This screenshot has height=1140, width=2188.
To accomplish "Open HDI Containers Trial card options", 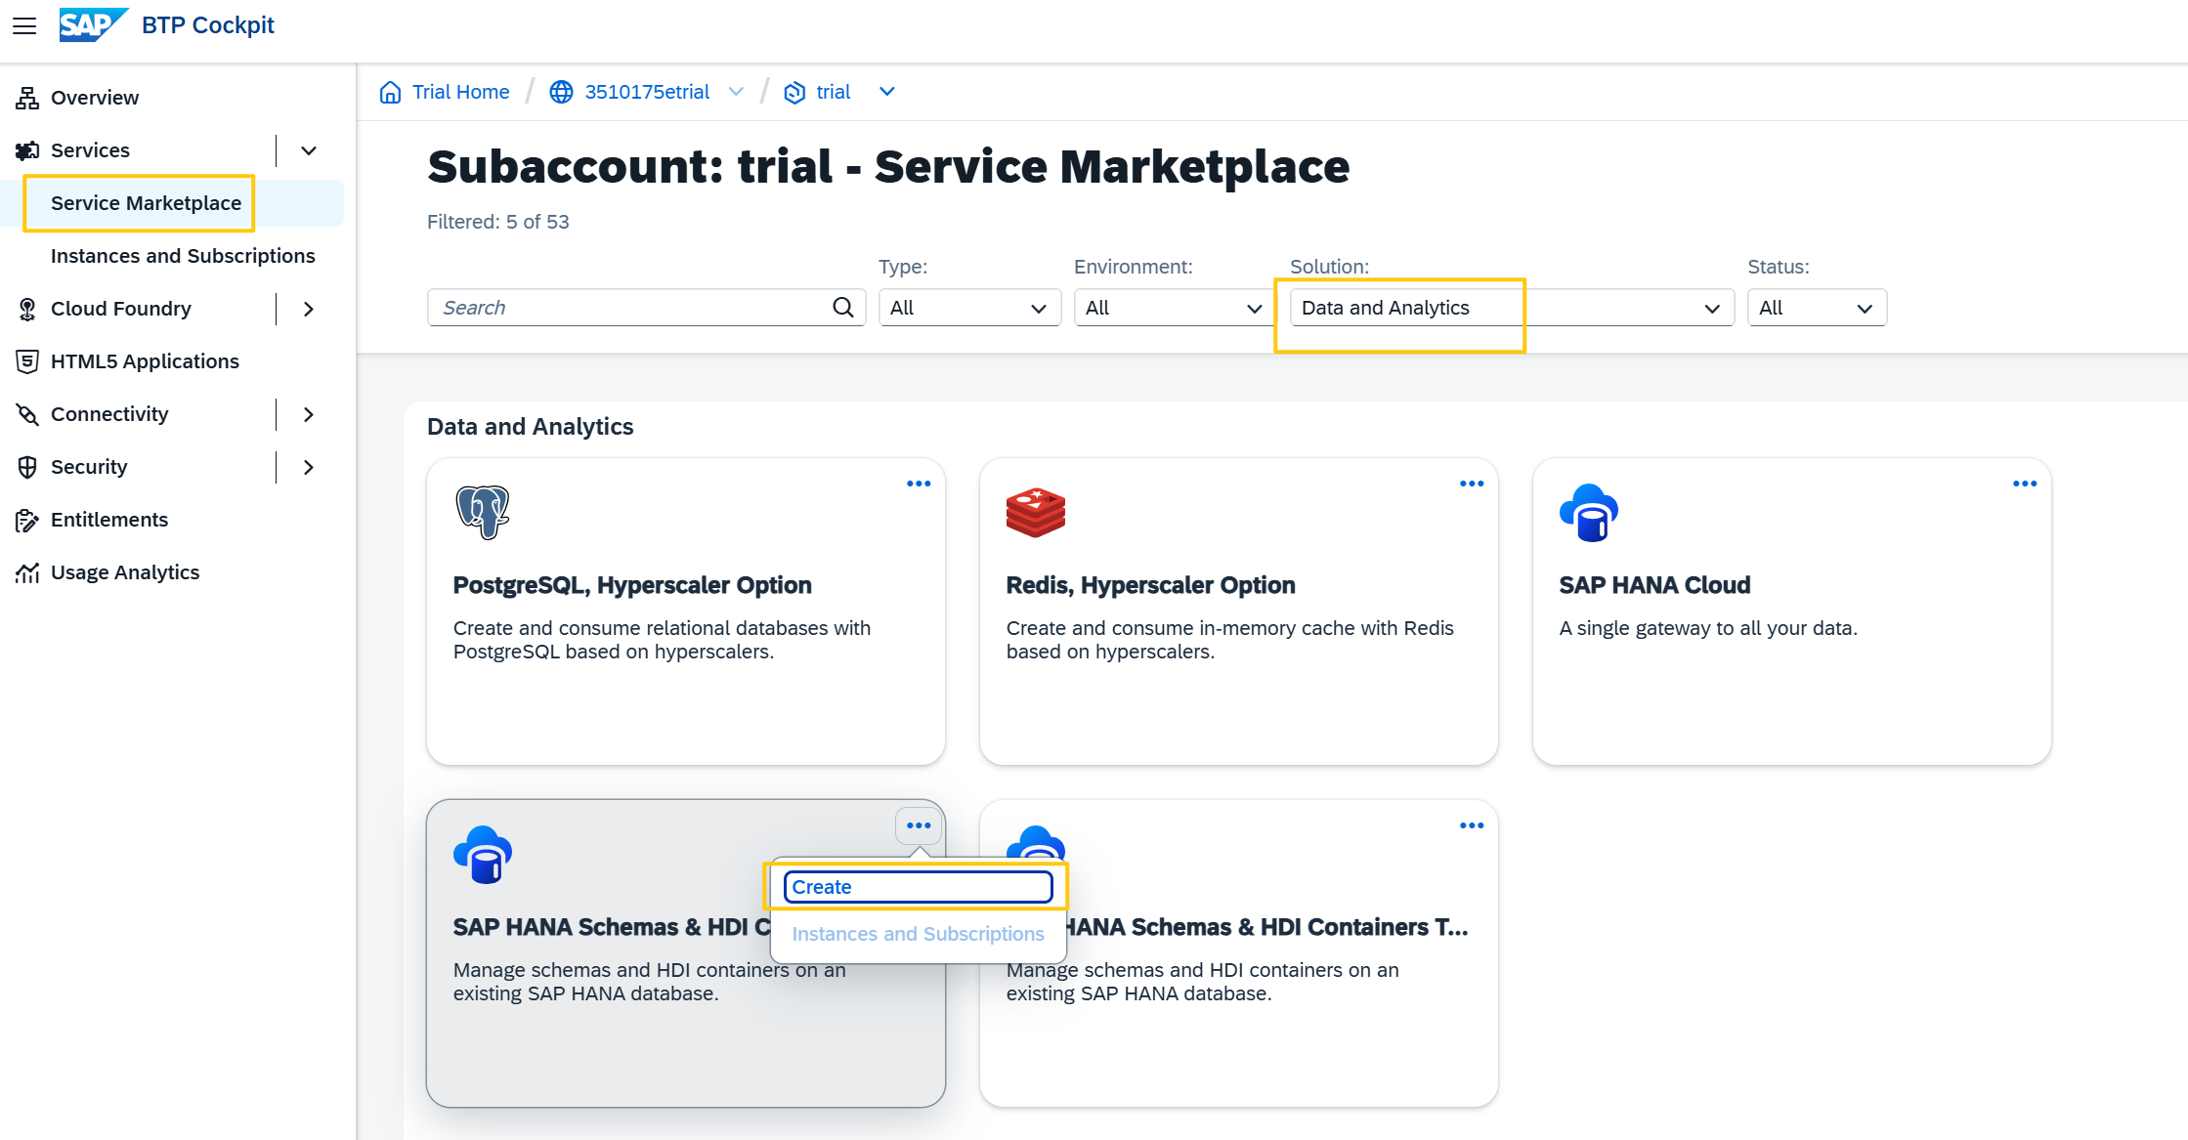I will coord(1472,825).
